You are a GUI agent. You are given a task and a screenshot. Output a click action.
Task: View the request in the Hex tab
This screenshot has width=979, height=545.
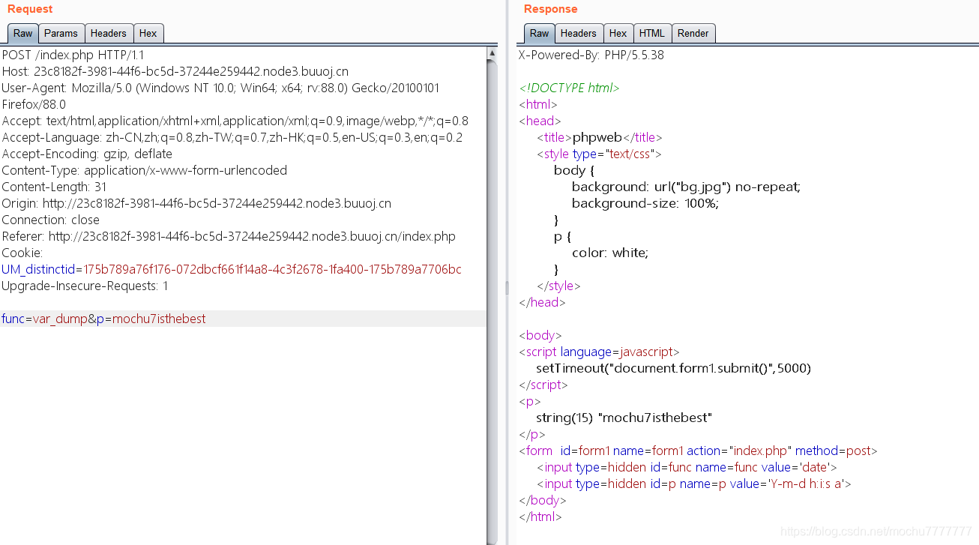tap(148, 33)
